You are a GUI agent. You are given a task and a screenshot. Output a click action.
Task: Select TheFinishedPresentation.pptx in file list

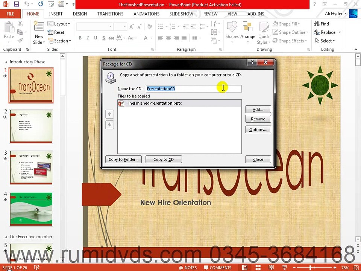click(179, 103)
